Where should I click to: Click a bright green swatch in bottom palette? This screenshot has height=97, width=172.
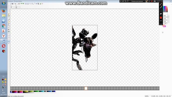[x=38, y=91]
